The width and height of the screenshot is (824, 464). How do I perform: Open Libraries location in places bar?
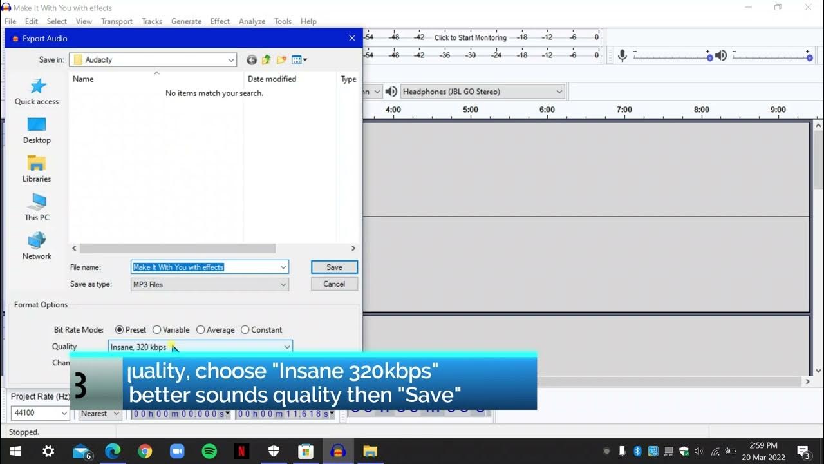point(37,169)
